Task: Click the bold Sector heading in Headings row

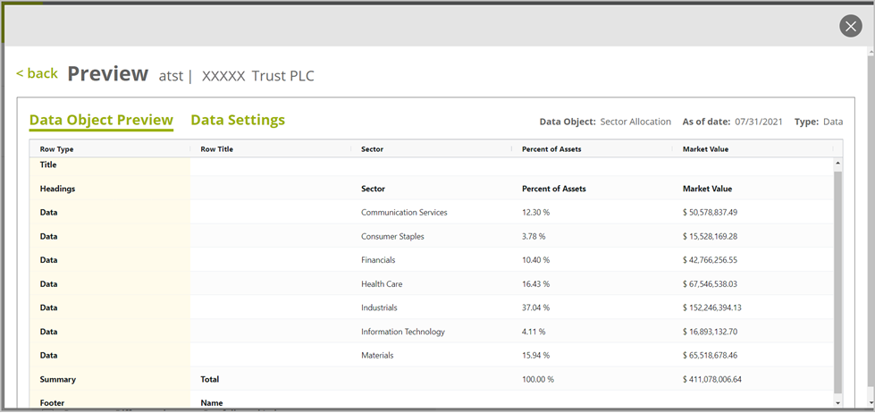Action: (373, 189)
